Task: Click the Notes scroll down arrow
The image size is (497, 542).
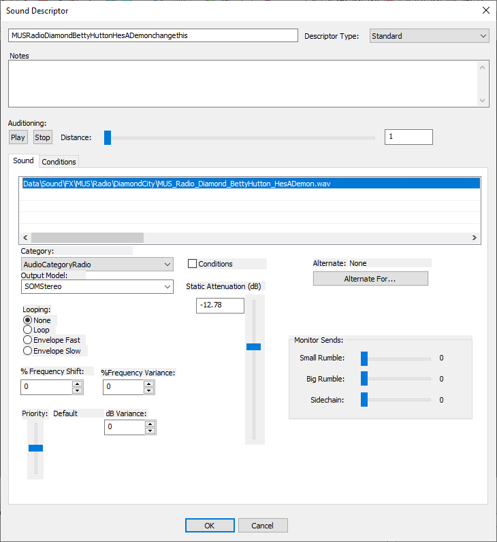Action: click(x=483, y=101)
